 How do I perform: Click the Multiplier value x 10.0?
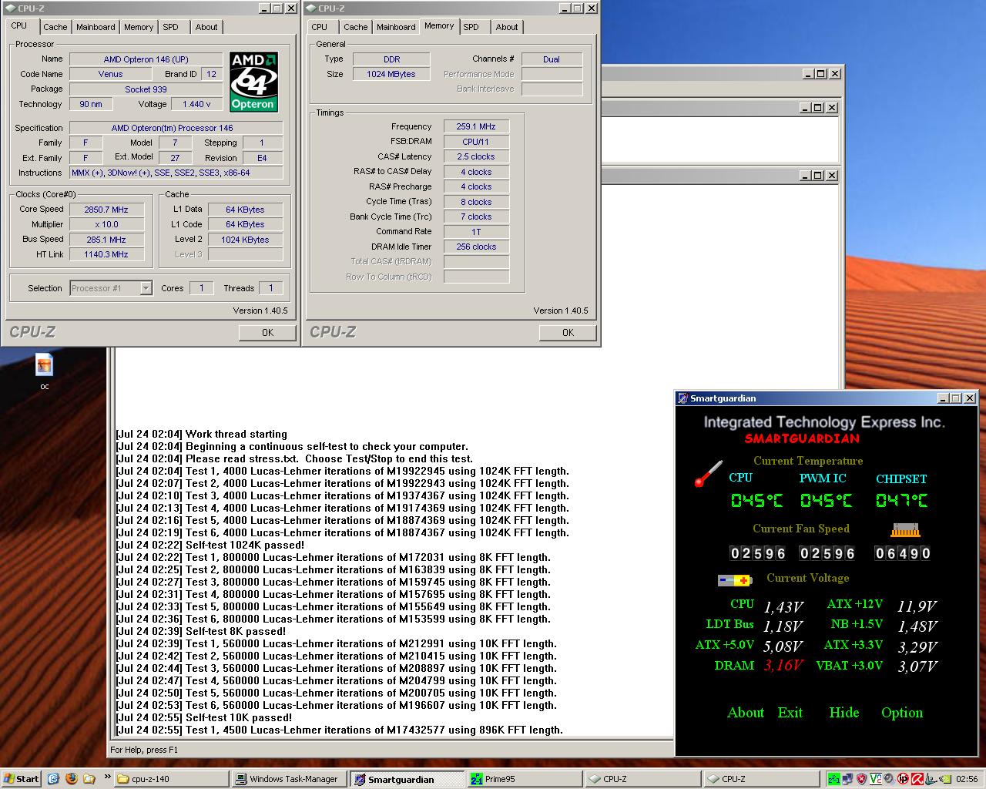[x=106, y=224]
